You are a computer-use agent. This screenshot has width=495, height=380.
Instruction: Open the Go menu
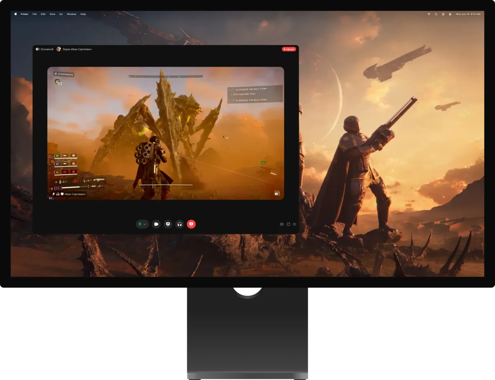pyautogui.click(x=61, y=14)
